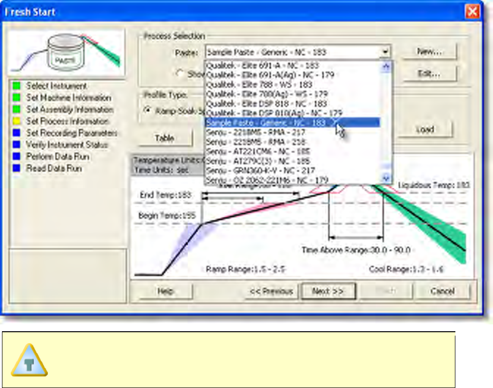
Task: Click the Ramp Range:1.5 - 2.5 label
Action: point(245,269)
